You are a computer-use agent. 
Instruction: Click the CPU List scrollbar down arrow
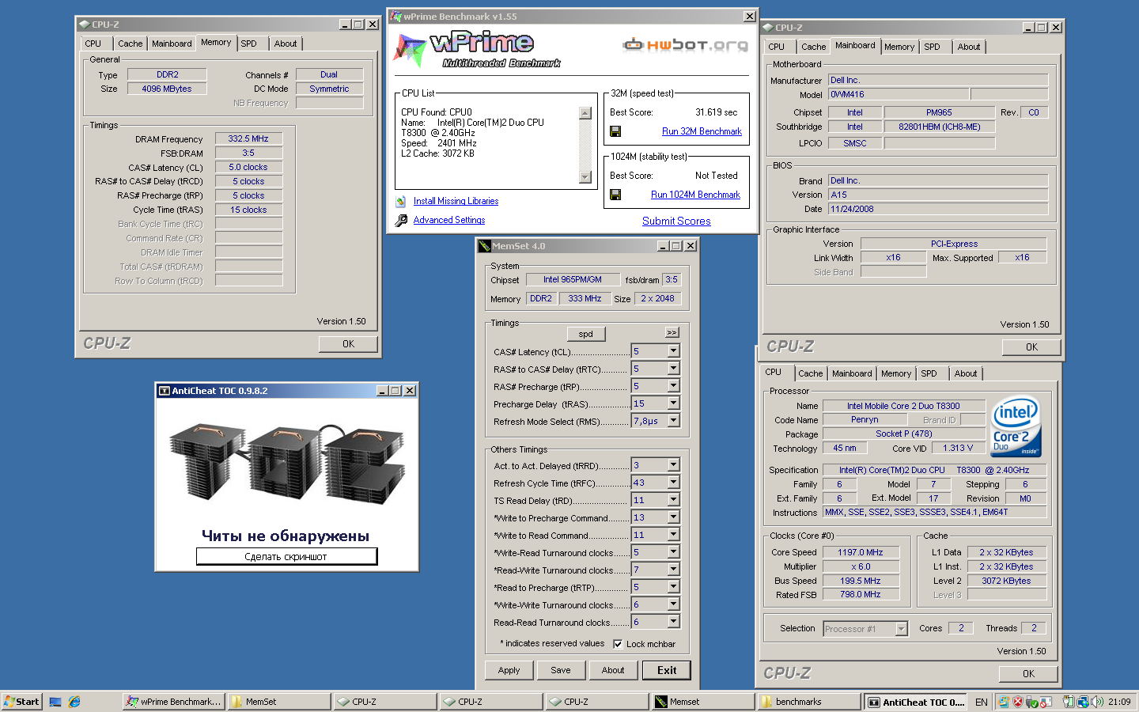(x=585, y=177)
